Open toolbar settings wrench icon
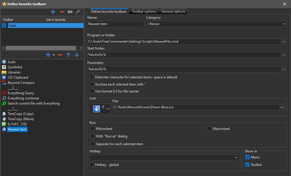This screenshot has width=291, height=176. 78,12
